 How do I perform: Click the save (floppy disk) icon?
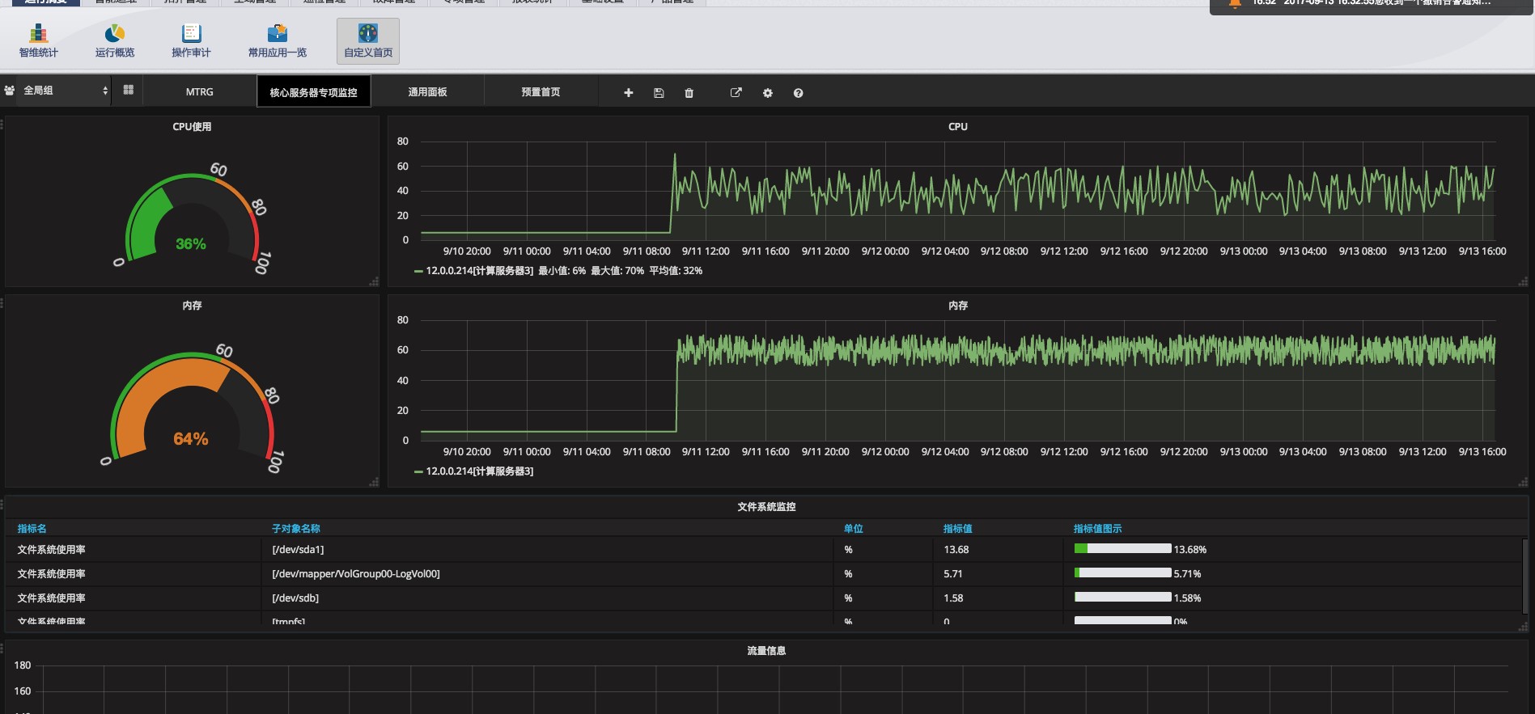click(x=659, y=93)
